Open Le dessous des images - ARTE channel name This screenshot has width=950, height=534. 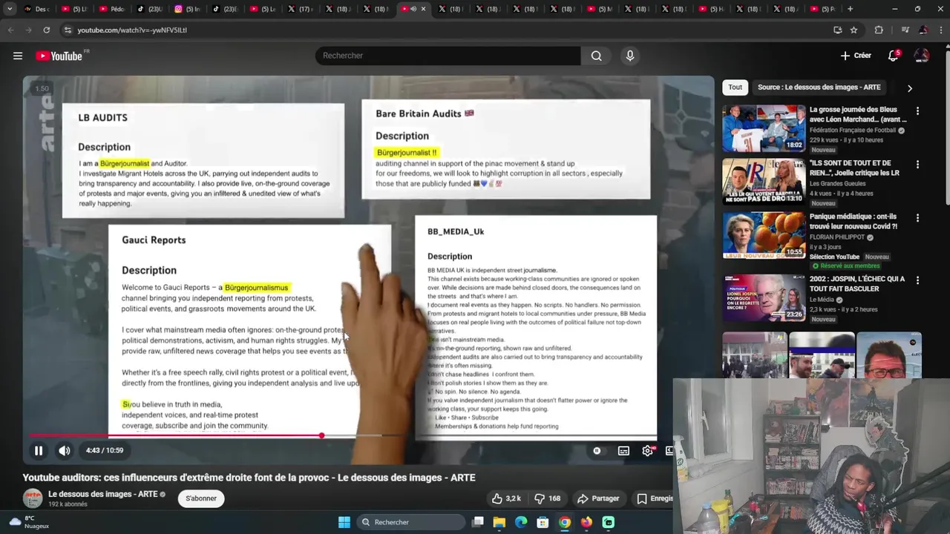tap(103, 495)
